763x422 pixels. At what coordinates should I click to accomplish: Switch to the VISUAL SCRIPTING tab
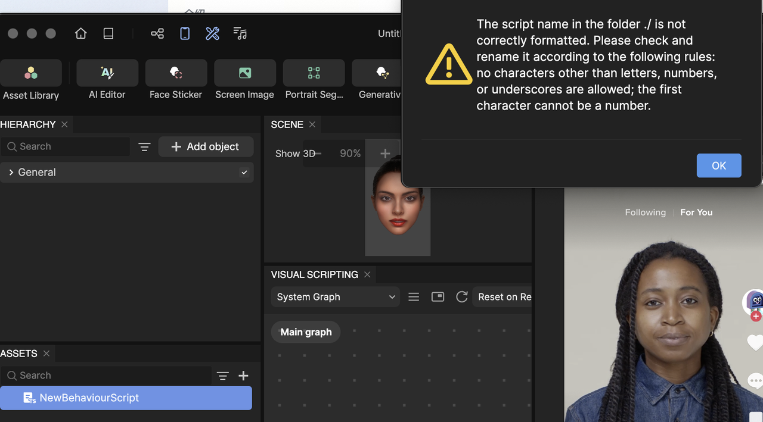[x=314, y=274]
